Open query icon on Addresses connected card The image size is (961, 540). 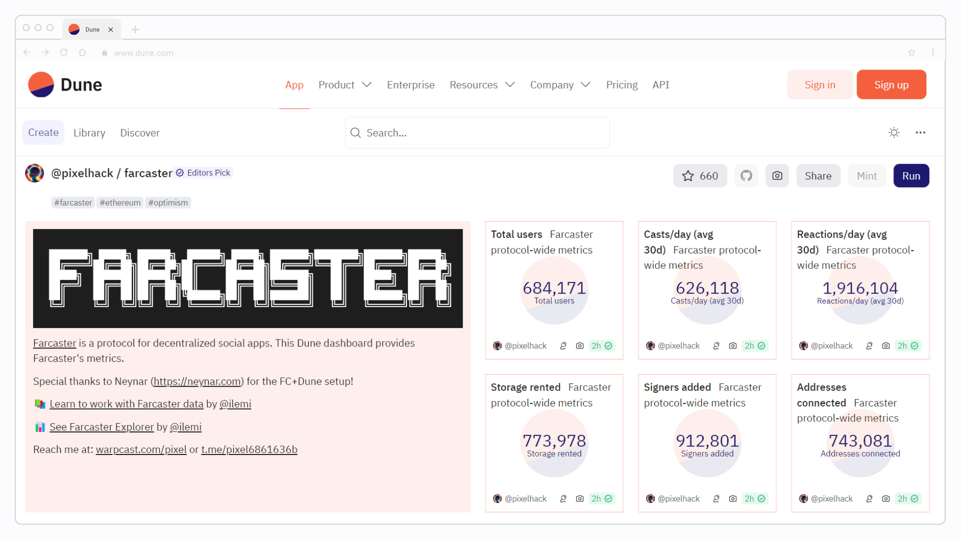click(x=870, y=498)
